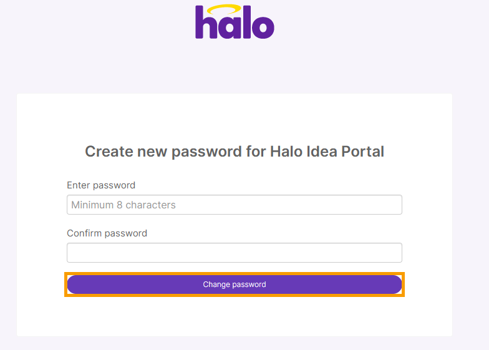
Task: Click the empty white card area below the button
Action: 235,317
